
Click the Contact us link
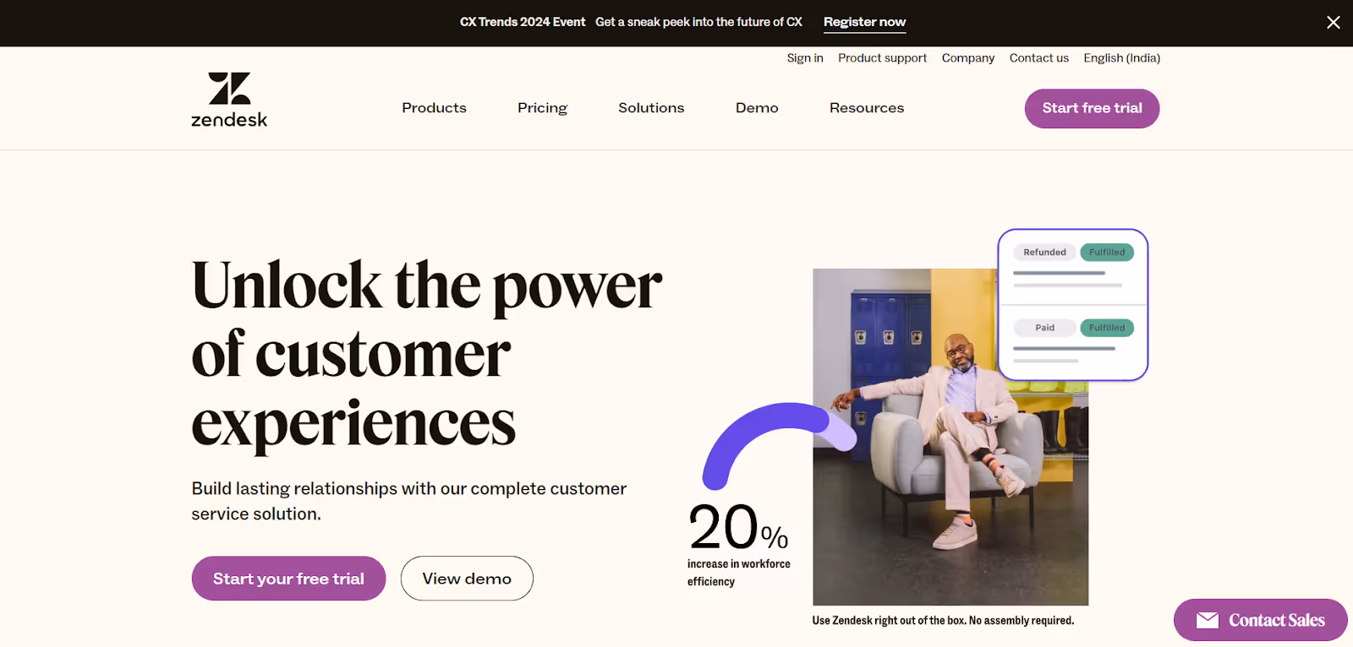[x=1038, y=58]
